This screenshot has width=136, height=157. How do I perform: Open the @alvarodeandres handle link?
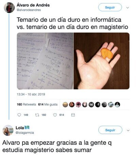pos(29,10)
